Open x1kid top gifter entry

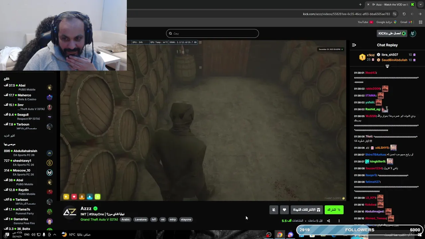pyautogui.click(x=367, y=57)
